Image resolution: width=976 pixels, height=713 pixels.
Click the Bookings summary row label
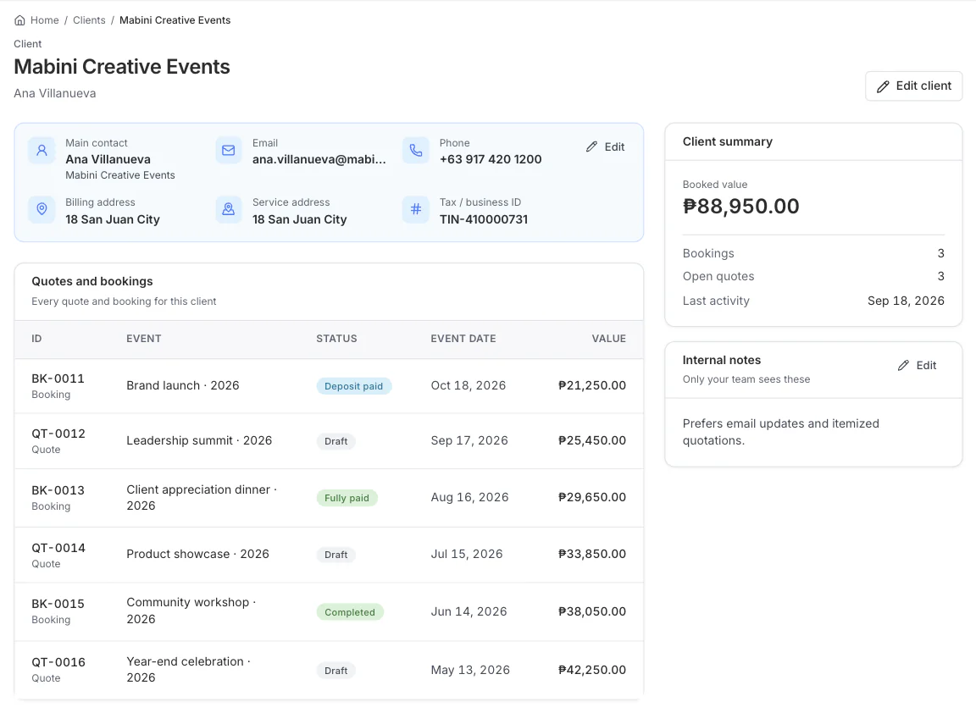point(708,253)
